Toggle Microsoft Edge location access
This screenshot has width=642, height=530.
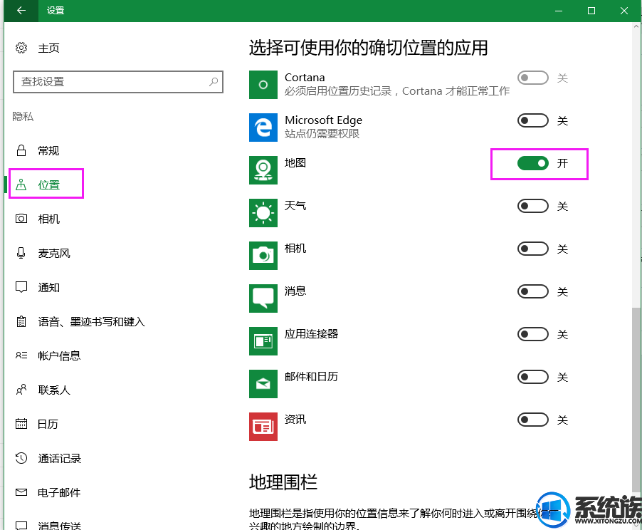pos(532,120)
